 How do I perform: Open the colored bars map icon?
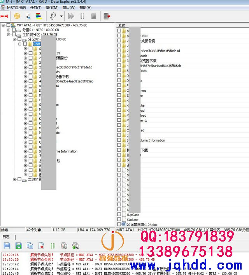[39, 16]
